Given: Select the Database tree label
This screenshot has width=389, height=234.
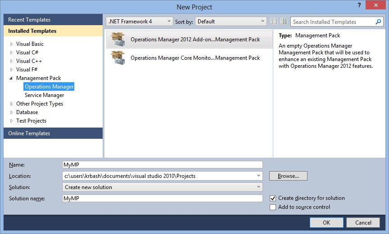Looking at the screenshot, I should (27, 112).
